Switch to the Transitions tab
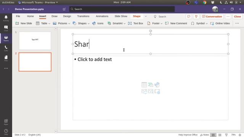This screenshot has height=137, width=244. pyautogui.click(x=83, y=16)
